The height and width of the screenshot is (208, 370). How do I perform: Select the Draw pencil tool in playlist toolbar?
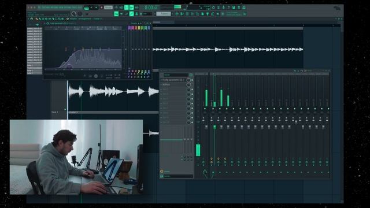(x=36, y=19)
